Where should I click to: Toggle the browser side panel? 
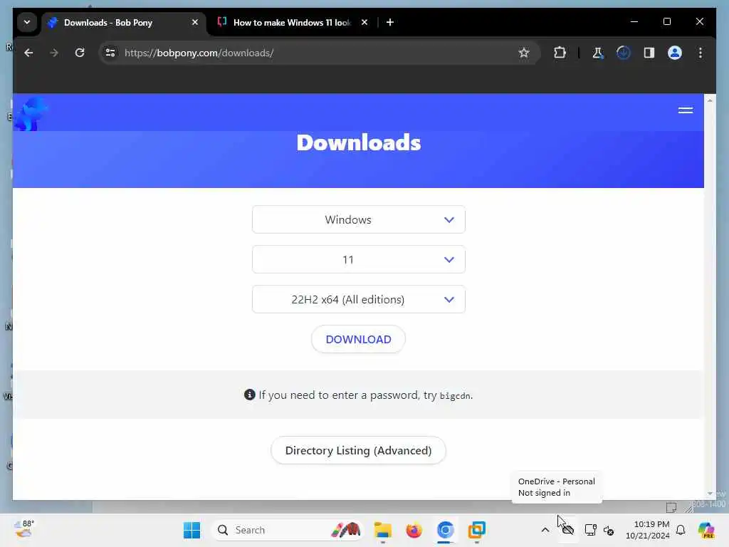coord(649,53)
